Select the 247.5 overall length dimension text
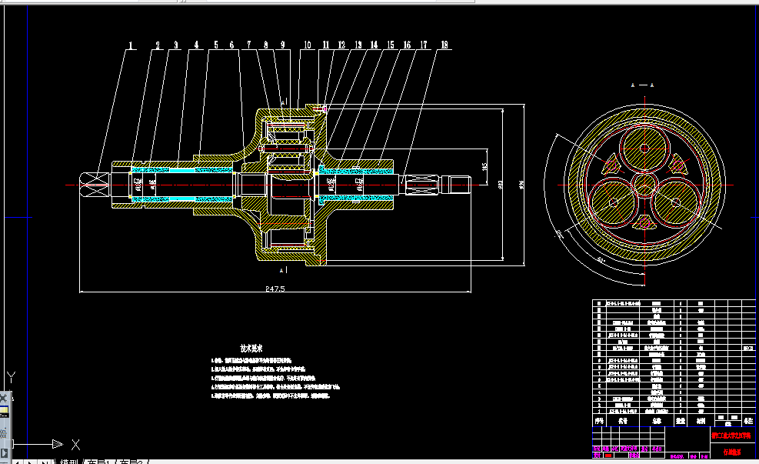The height and width of the screenshot is (464, 759). coord(275,289)
